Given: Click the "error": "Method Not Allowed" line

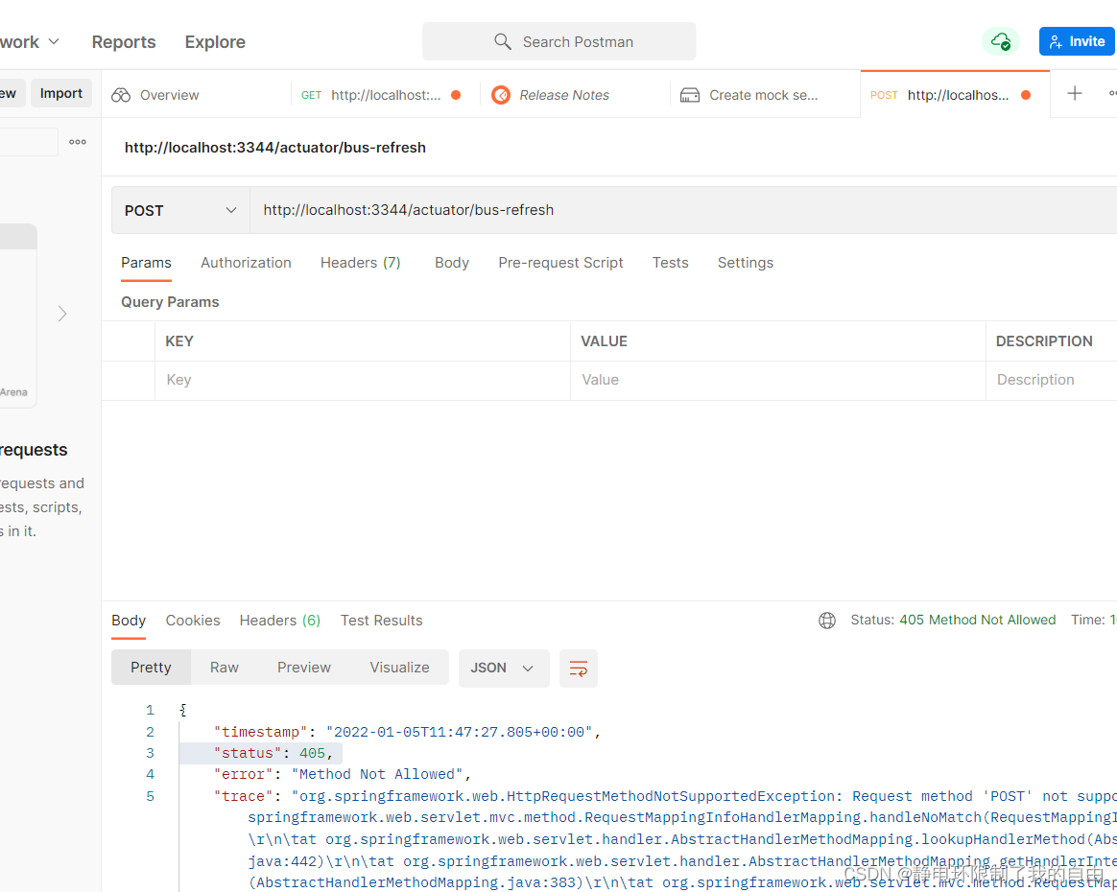Looking at the screenshot, I should point(343,775).
